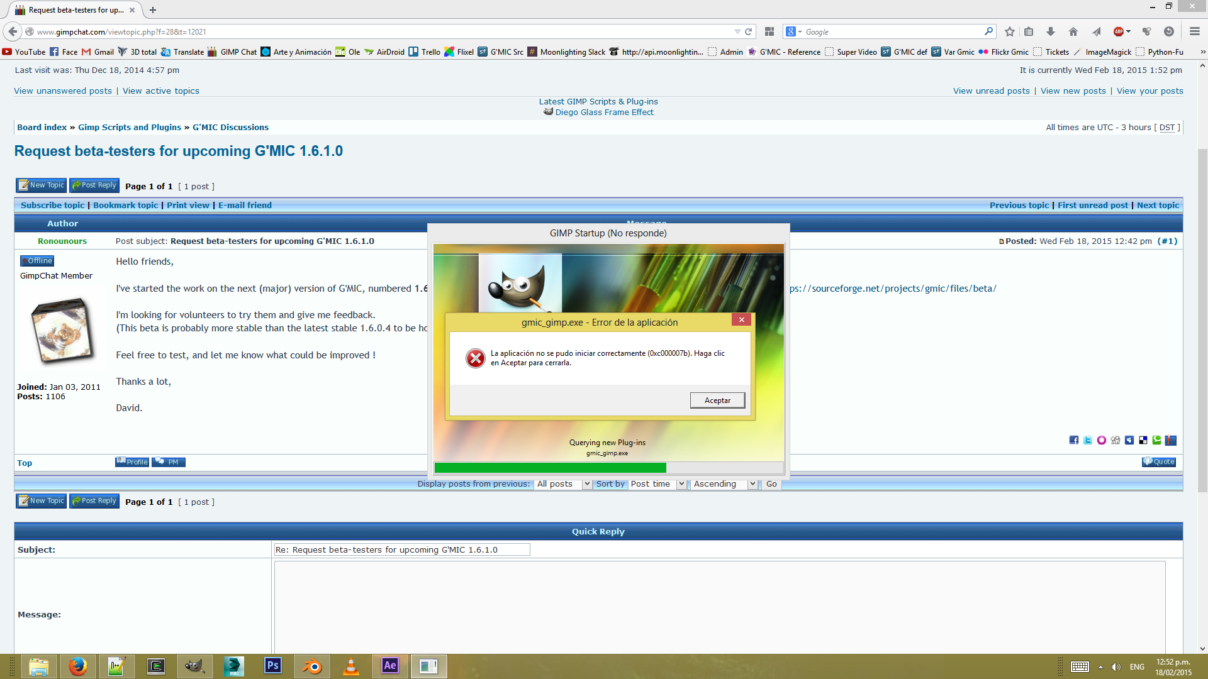Image resolution: width=1208 pixels, height=679 pixels.
Task: Open YouTube bookmark
Action: pos(24,52)
